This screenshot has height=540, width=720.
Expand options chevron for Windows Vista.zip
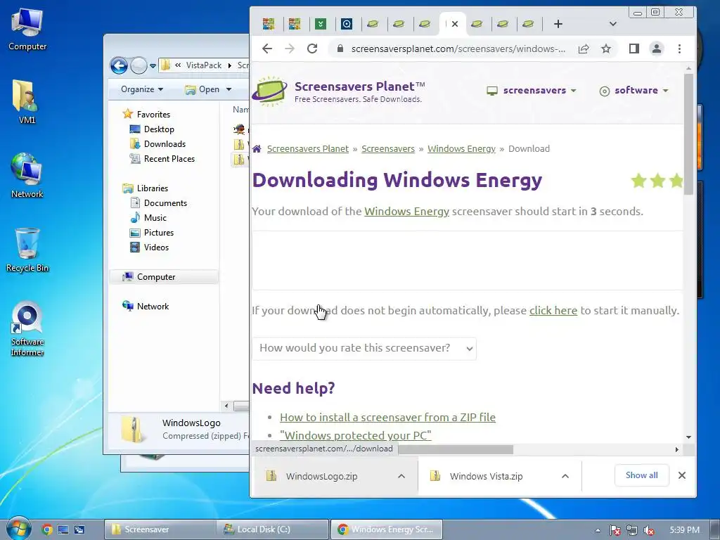tap(565, 476)
